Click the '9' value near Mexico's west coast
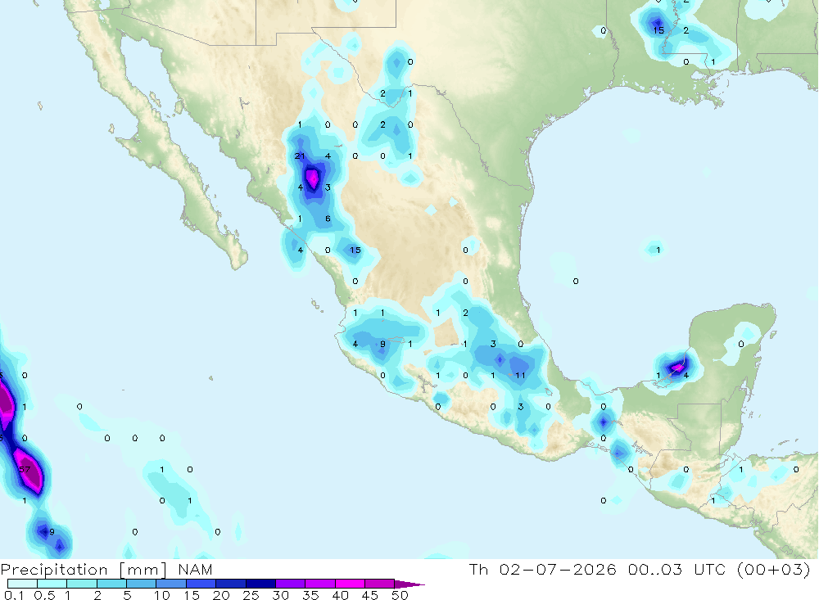 (382, 344)
